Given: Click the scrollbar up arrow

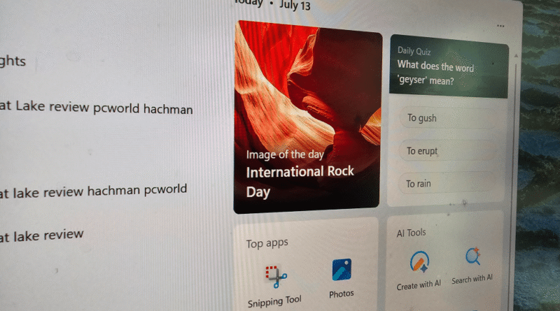Looking at the screenshot, I should (x=516, y=56).
